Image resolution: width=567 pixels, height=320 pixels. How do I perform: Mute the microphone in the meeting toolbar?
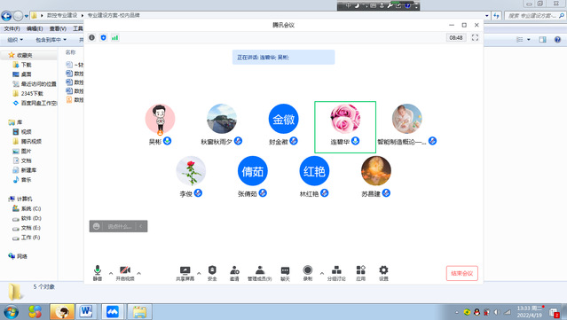coord(98,273)
